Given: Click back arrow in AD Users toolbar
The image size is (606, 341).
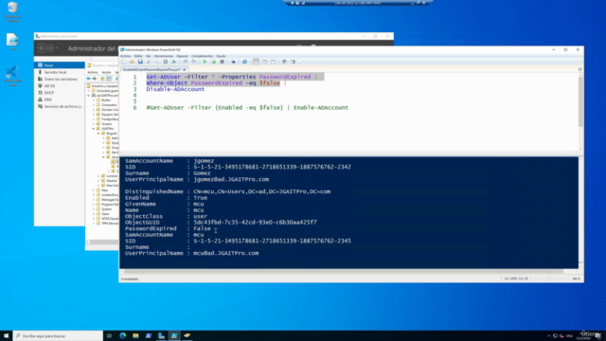Looking at the screenshot, I should pos(88,79).
